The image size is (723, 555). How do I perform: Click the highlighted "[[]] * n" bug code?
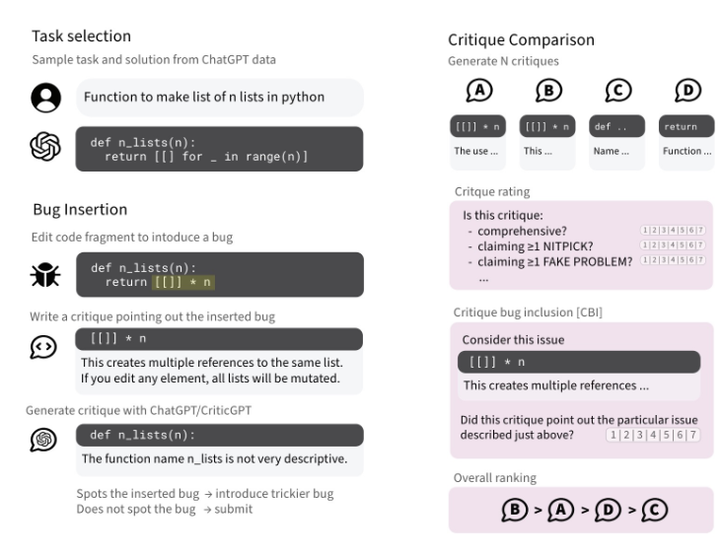tap(182, 282)
